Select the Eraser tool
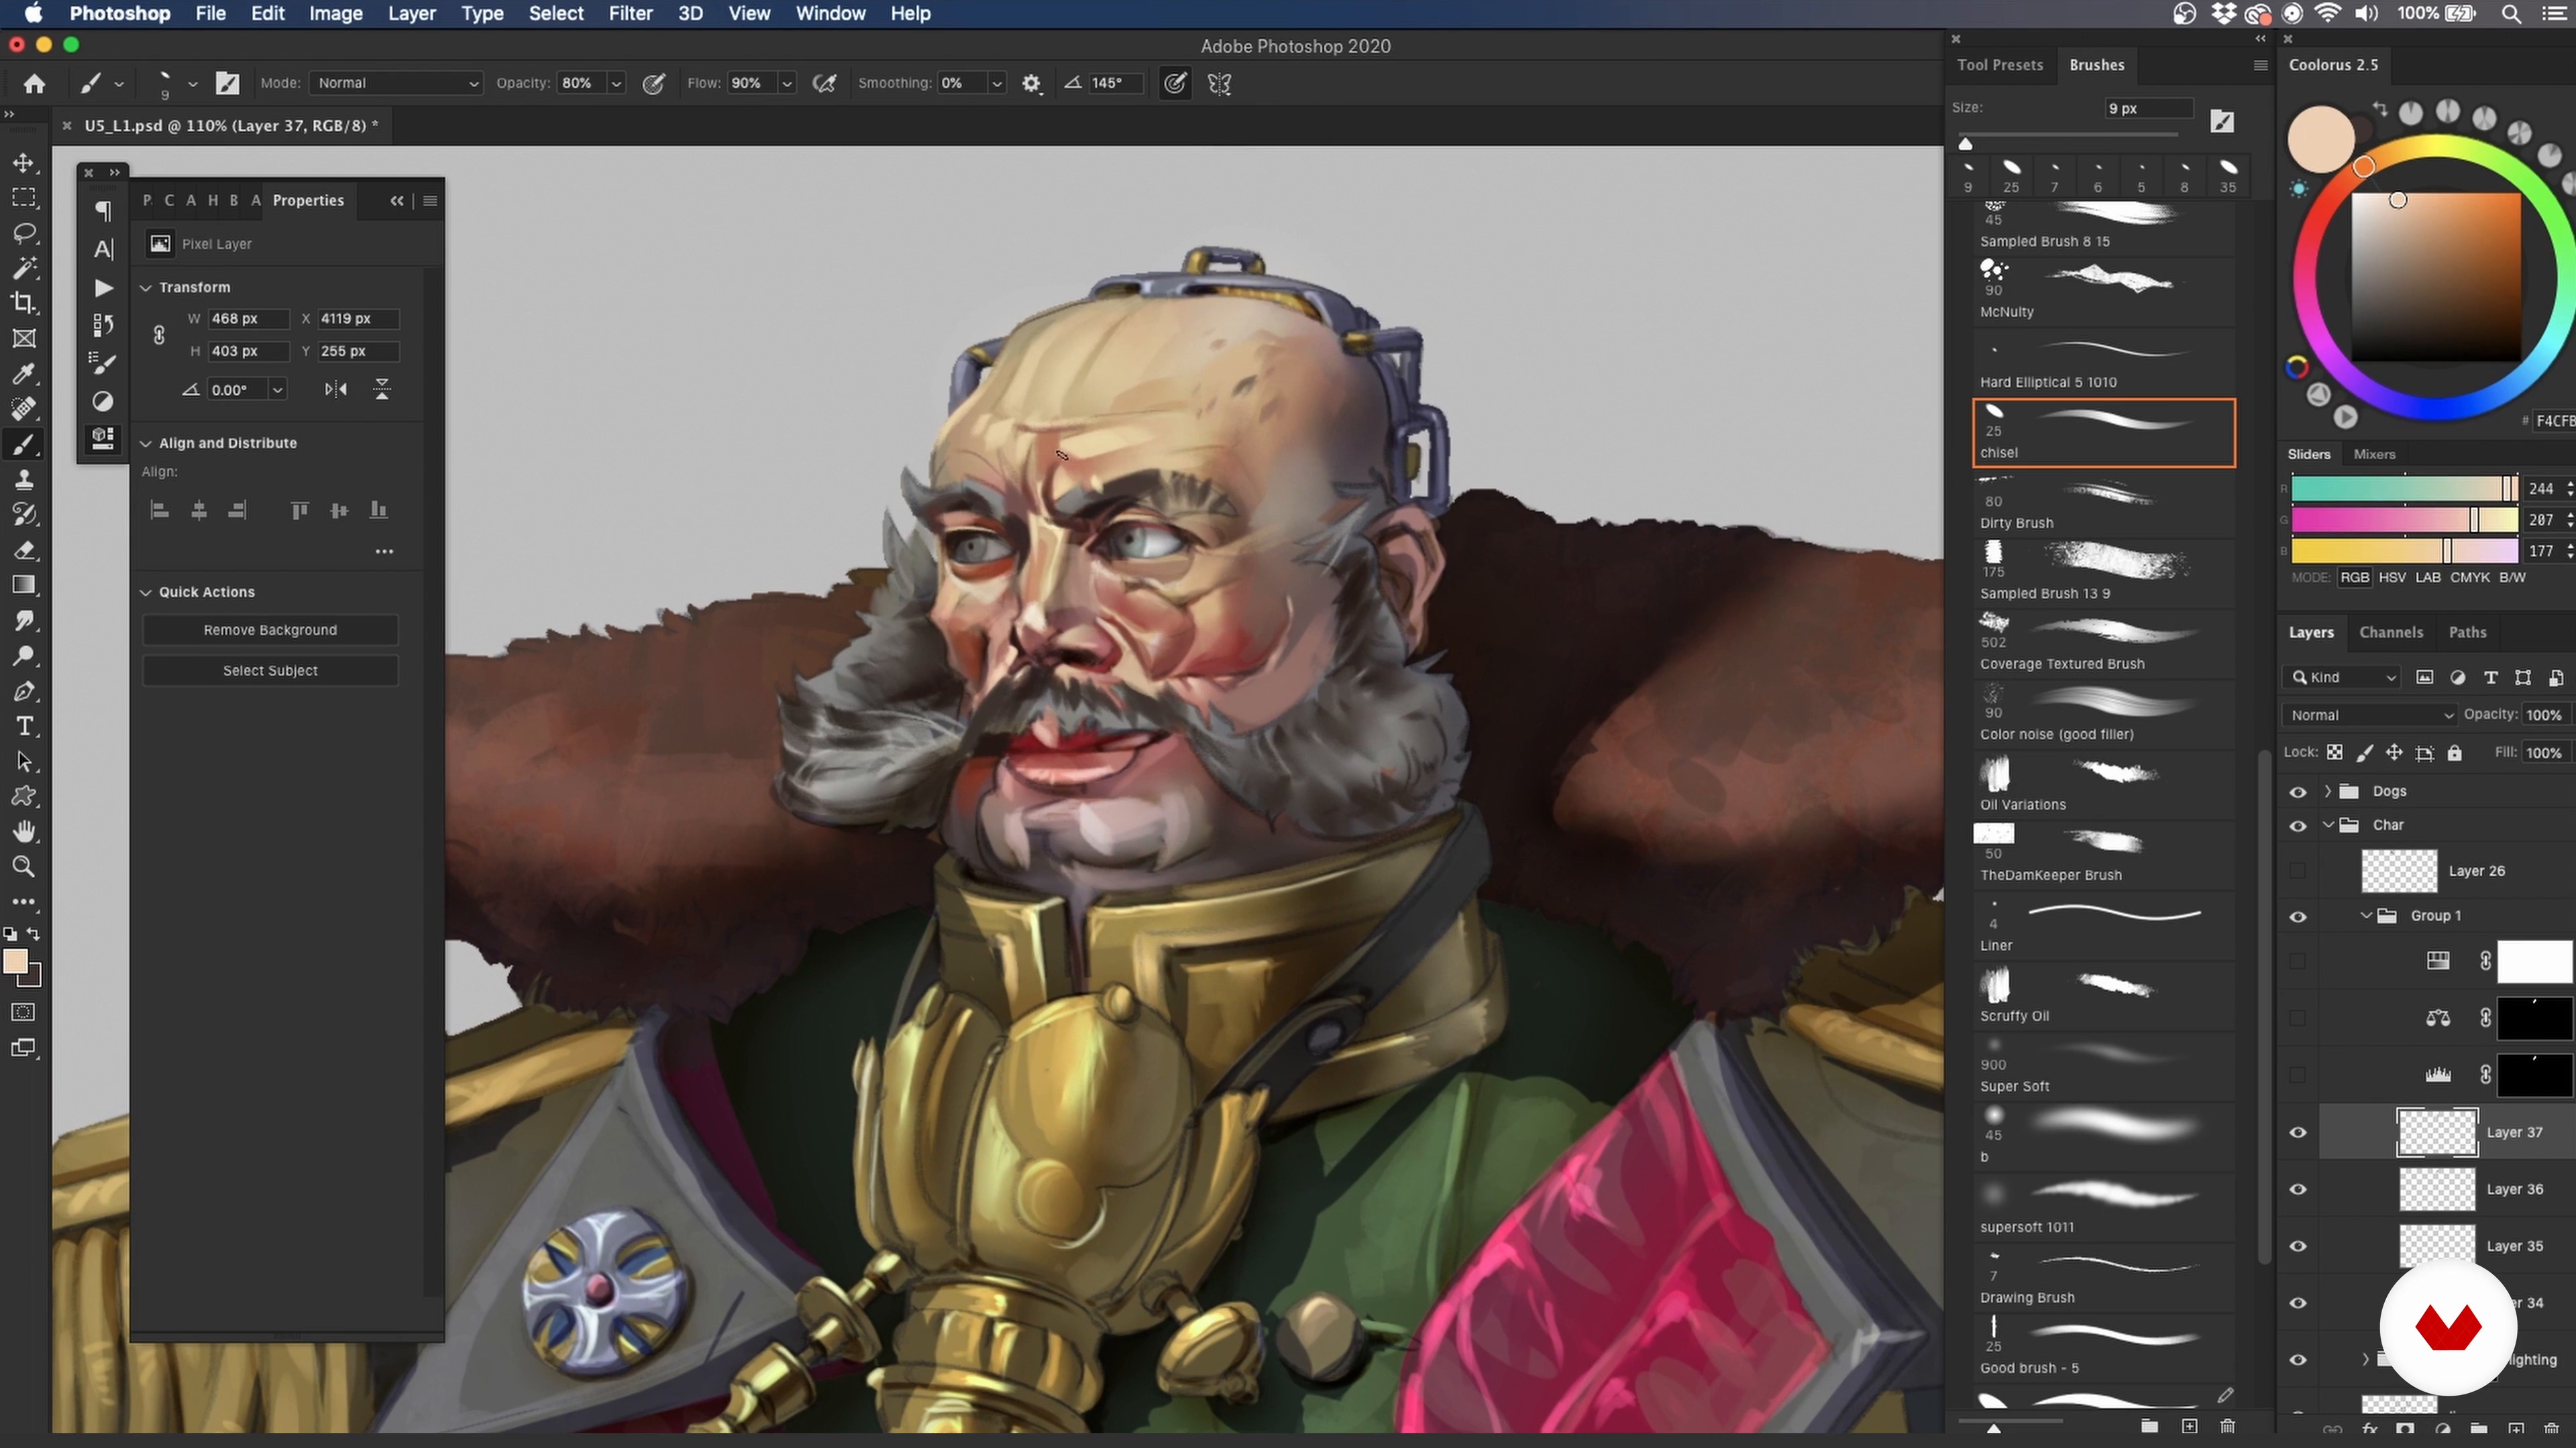This screenshot has width=2576, height=1448. click(x=24, y=550)
